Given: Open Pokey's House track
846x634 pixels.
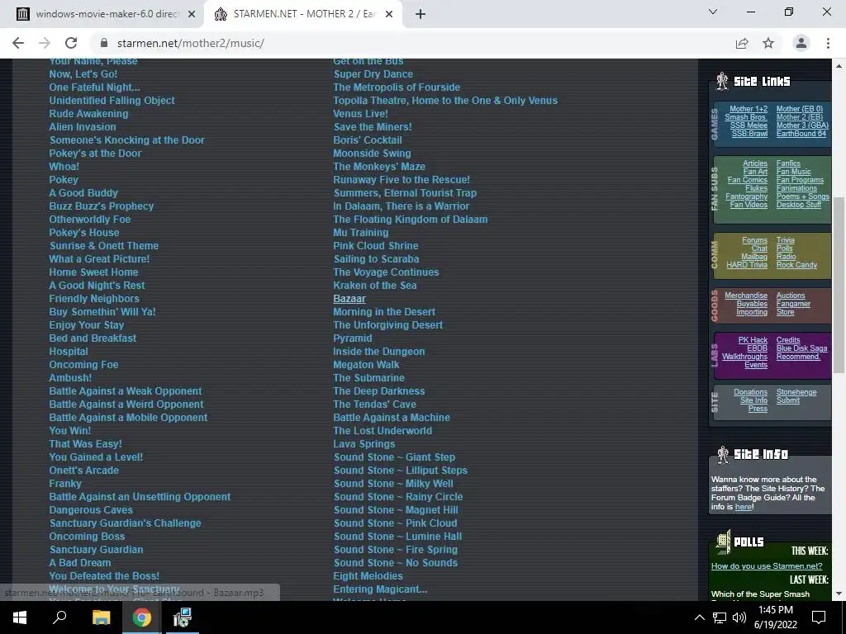Looking at the screenshot, I should tap(84, 232).
